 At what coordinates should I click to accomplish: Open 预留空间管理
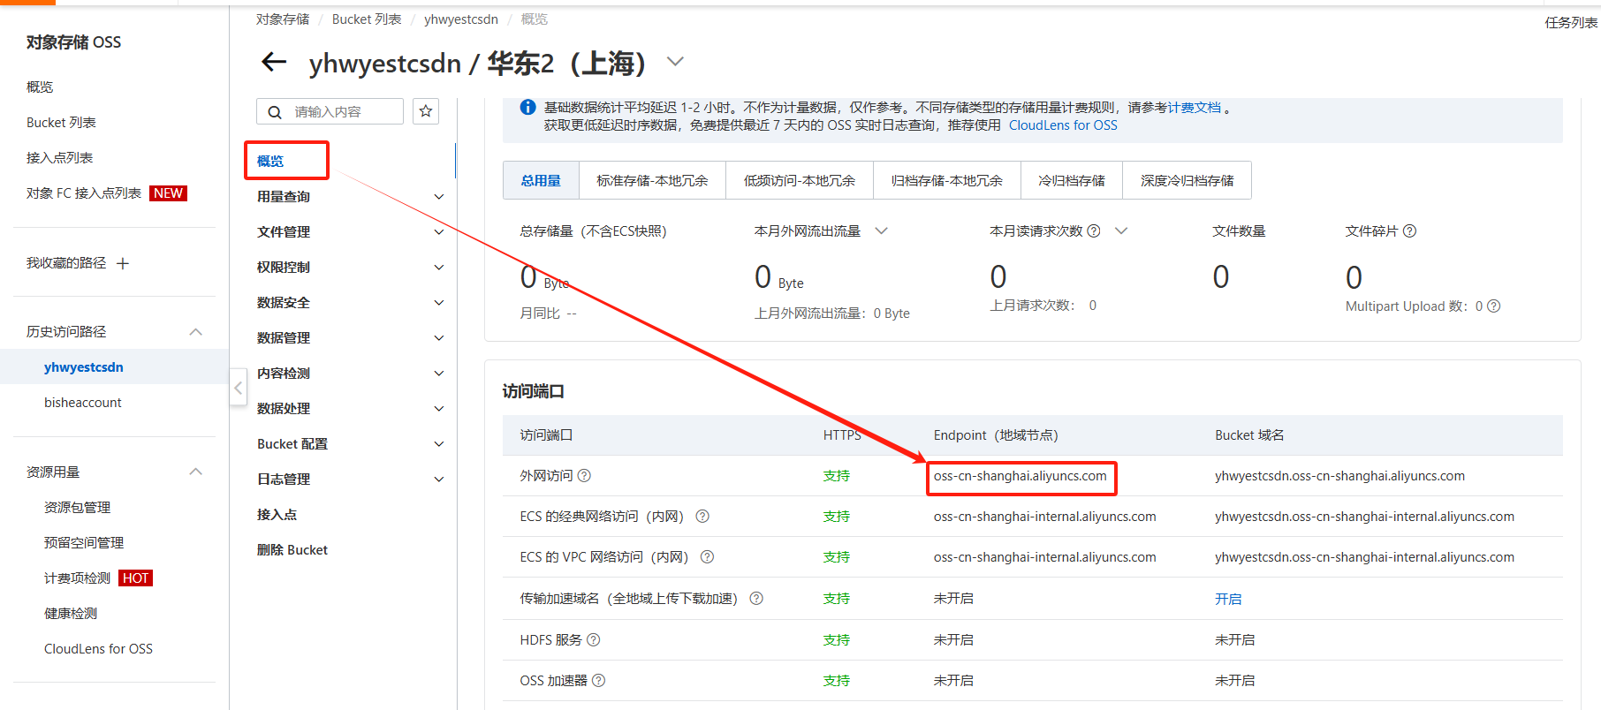pyautogui.click(x=84, y=543)
